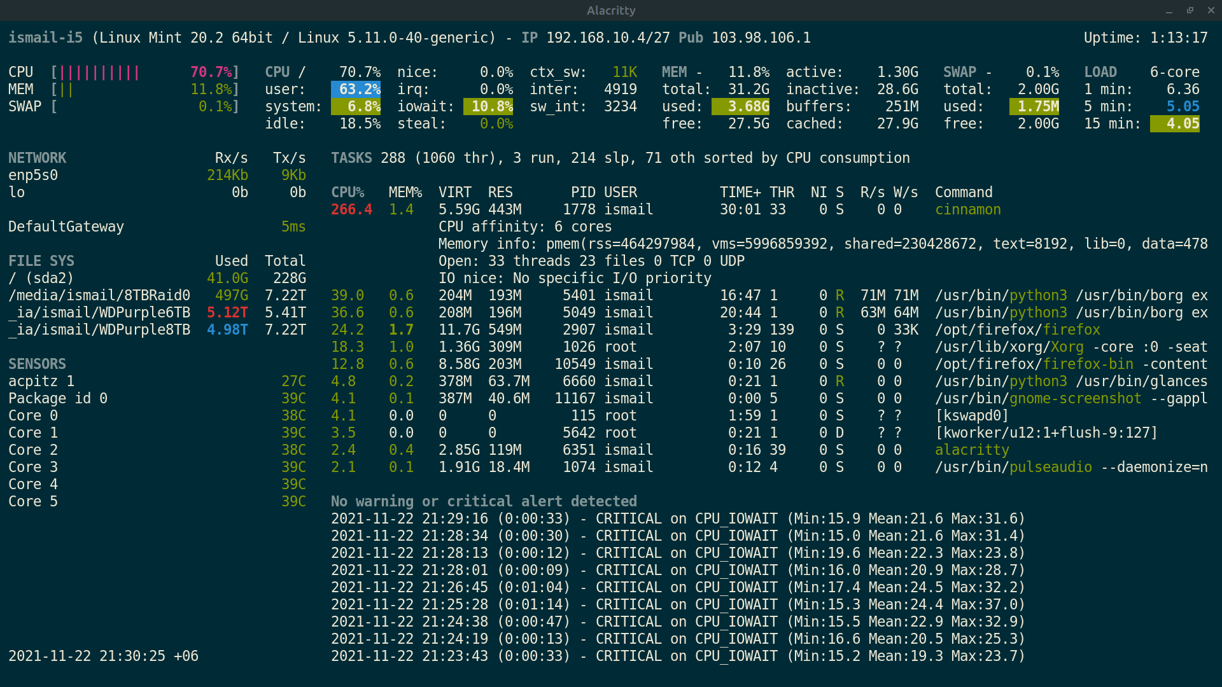Viewport: 1222px width, 687px height.
Task: Click the acpitz 1 sensor row
Action: 157,382
